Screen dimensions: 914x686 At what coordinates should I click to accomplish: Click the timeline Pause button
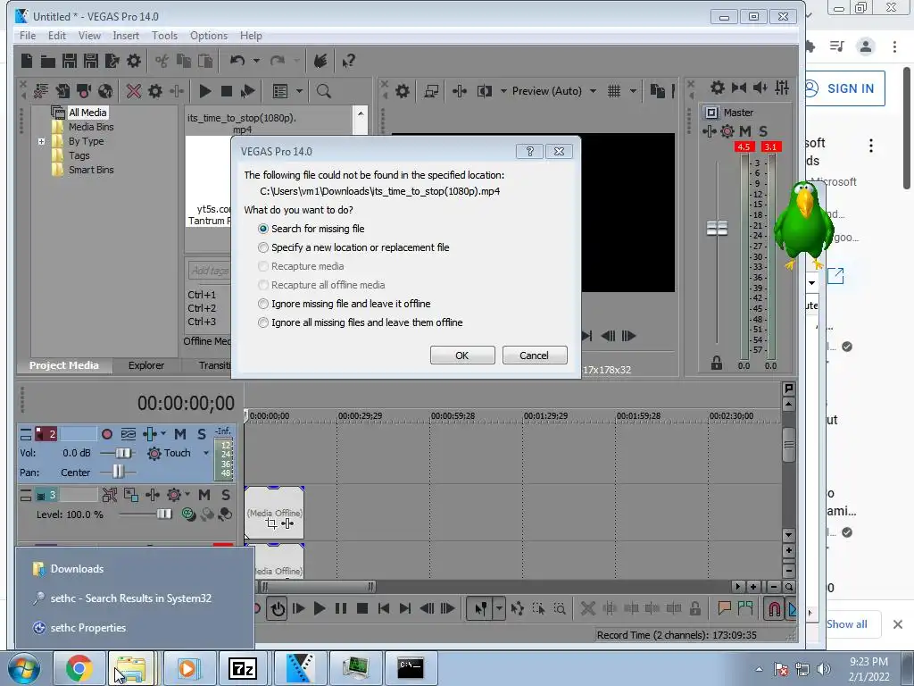[340, 609]
